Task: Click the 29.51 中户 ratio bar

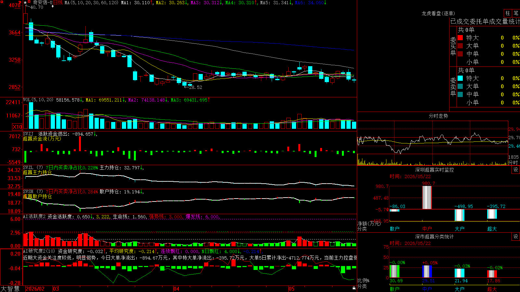Action: pyautogui.click(x=427, y=272)
